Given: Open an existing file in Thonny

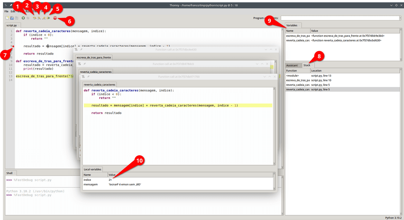Looking at the screenshot, I should coord(12,18).
